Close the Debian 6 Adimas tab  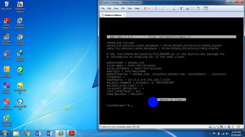click(x=124, y=15)
